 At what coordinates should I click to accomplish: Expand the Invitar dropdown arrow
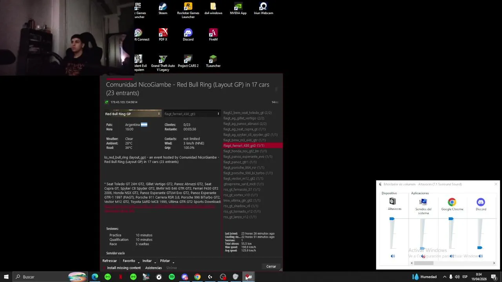coord(155,262)
